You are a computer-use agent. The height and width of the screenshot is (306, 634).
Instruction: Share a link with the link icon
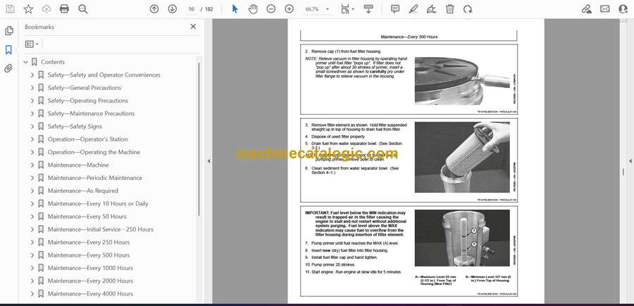pos(586,9)
